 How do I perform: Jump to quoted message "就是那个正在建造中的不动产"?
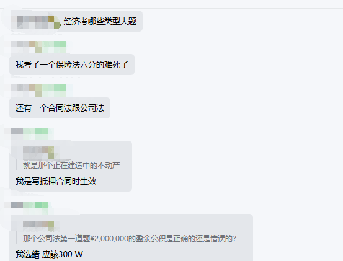(x=71, y=166)
